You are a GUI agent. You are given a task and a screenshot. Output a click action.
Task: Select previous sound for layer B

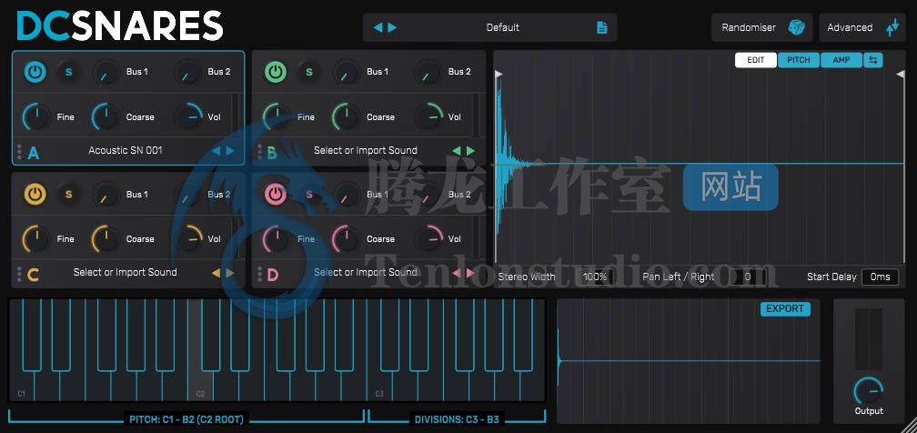pos(457,151)
